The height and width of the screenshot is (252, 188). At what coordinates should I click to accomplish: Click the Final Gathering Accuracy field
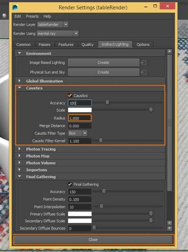[80, 192]
